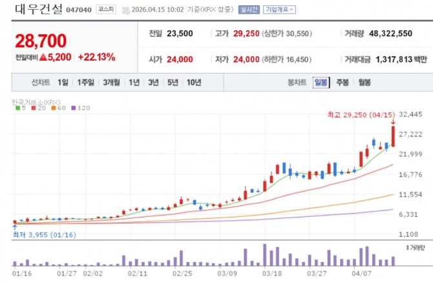The width and height of the screenshot is (433, 284).
Task: Click the calendar icon beside the date
Action: point(125,11)
